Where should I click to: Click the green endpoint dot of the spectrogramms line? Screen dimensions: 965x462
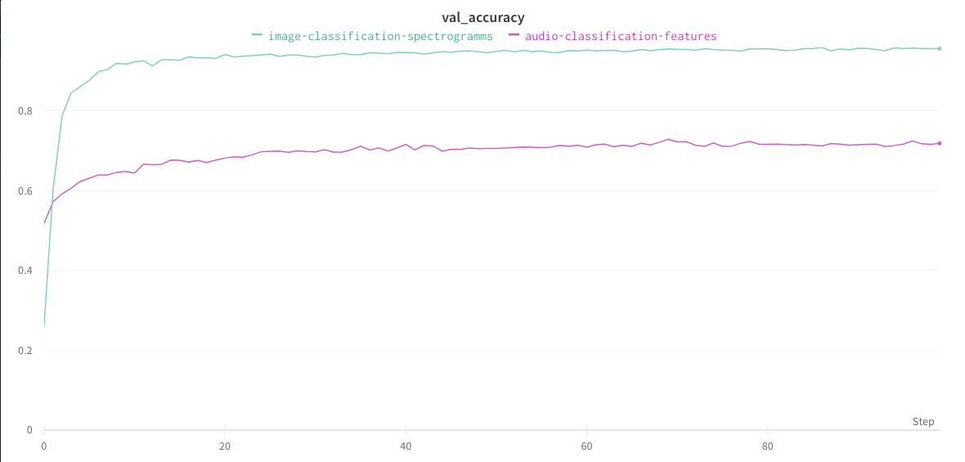(940, 49)
